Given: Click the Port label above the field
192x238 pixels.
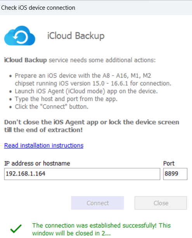Looking at the screenshot, I should [x=169, y=163].
